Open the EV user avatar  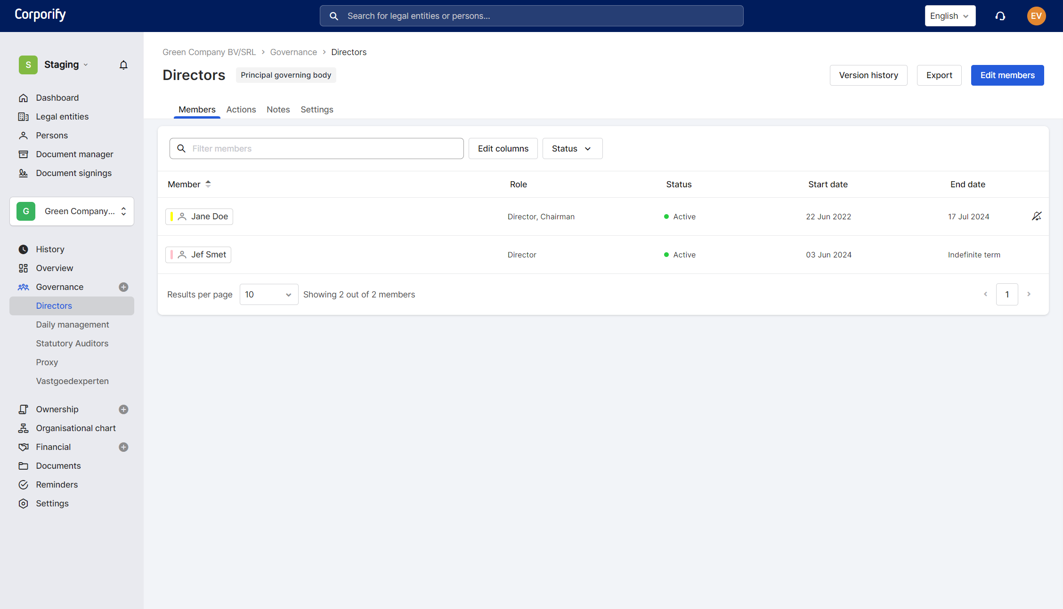[x=1036, y=16]
